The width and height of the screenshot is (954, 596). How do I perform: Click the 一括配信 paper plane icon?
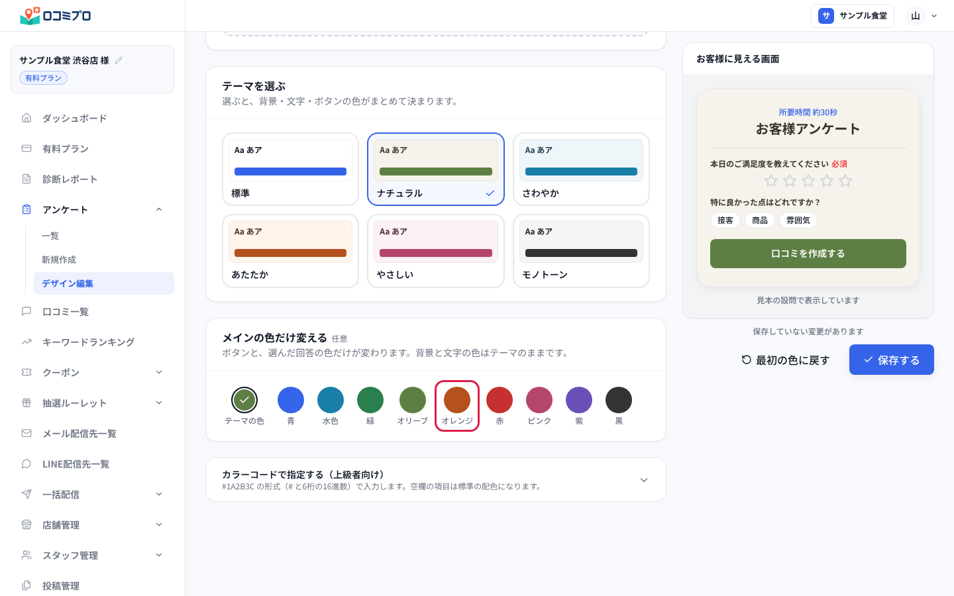point(26,494)
